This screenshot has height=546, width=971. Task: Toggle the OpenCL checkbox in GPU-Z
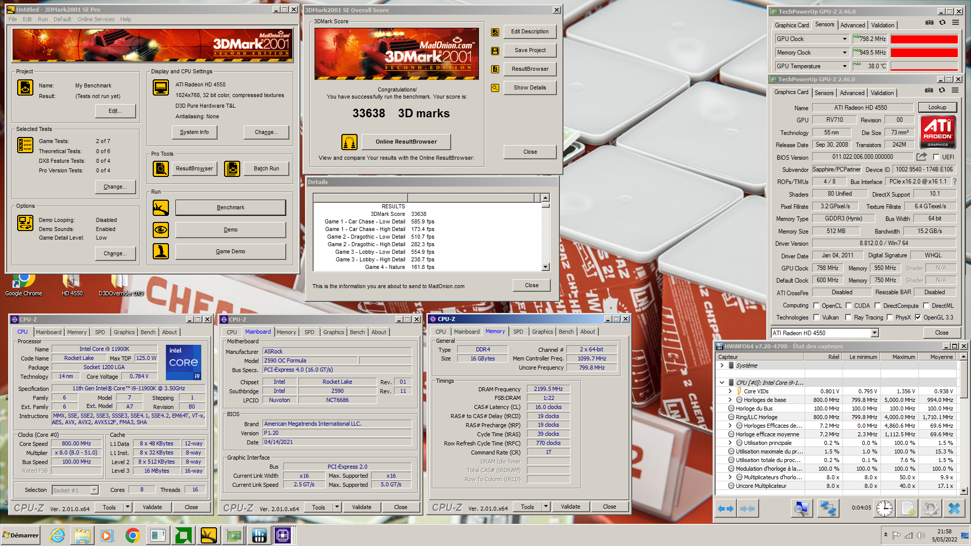click(816, 306)
